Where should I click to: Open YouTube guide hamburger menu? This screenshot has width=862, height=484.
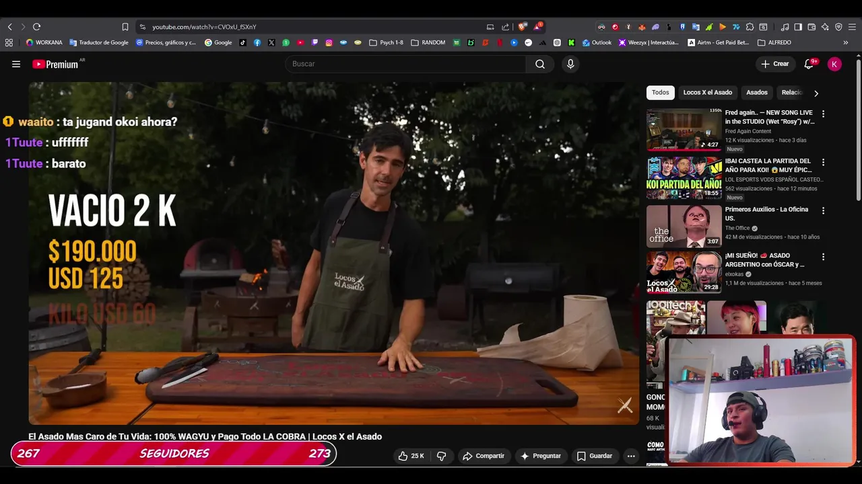[16, 64]
